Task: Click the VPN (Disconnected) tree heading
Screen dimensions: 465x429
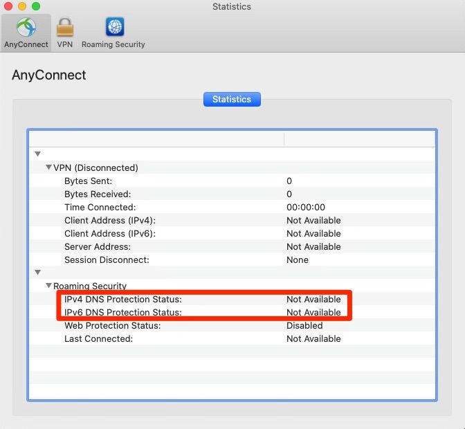Action: [95, 168]
